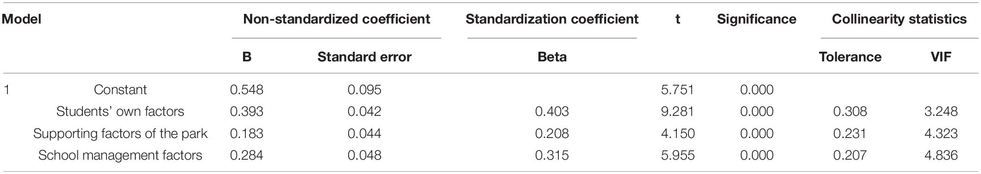Click the Significance column header

tap(756, 19)
